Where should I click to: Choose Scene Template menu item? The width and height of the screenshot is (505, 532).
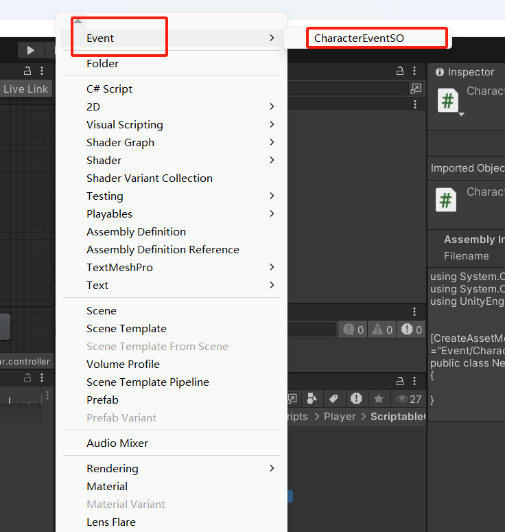pos(171,328)
